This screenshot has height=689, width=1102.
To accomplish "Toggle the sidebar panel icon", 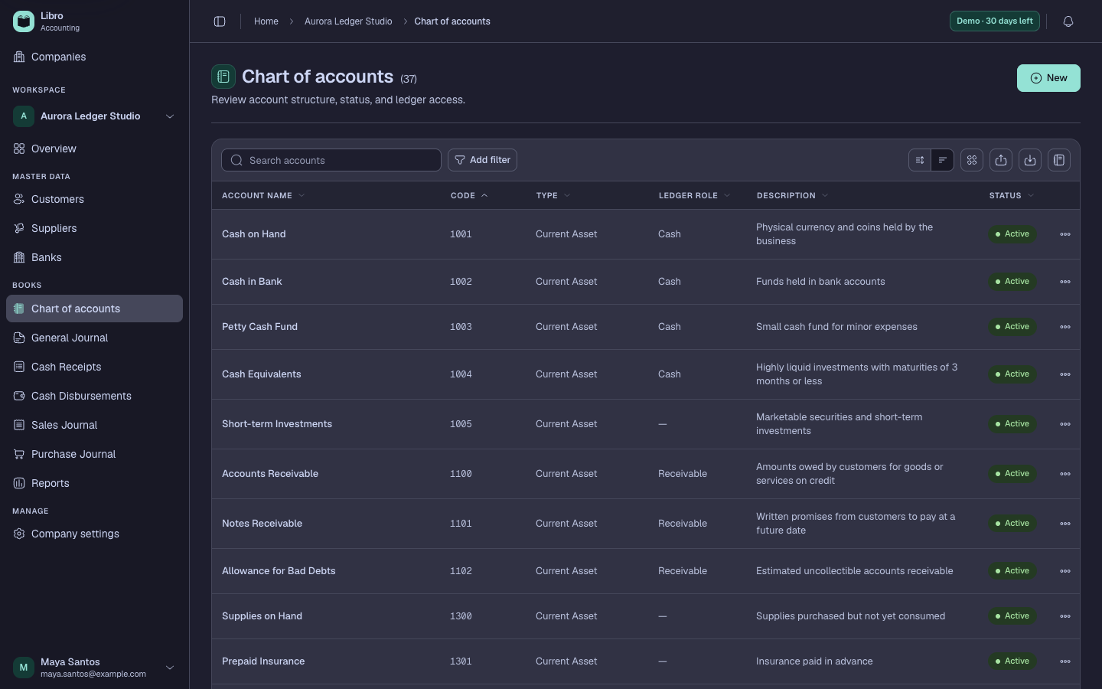I will point(220,21).
